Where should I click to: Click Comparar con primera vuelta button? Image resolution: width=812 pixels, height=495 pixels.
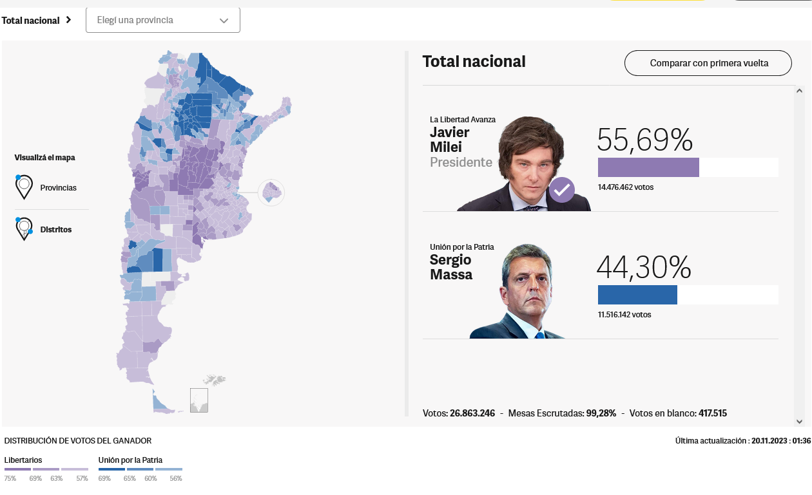(708, 63)
